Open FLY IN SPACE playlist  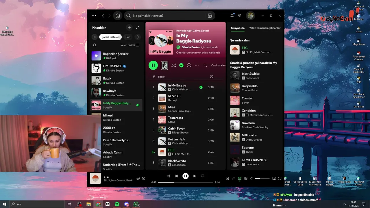coord(116,68)
